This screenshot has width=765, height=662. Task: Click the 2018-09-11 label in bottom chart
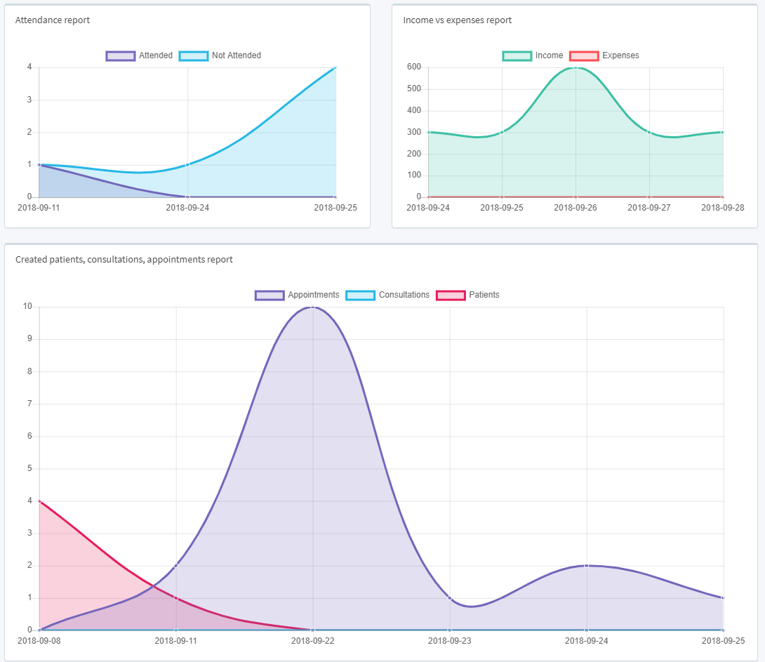coord(176,641)
